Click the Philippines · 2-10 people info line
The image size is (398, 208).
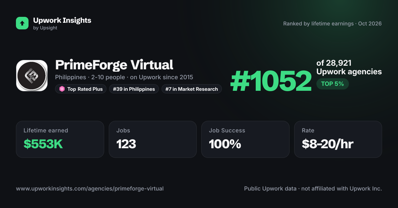(x=124, y=77)
